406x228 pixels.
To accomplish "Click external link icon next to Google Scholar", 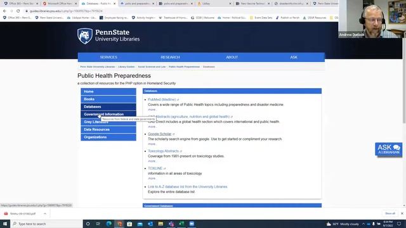I will coord(173,134).
